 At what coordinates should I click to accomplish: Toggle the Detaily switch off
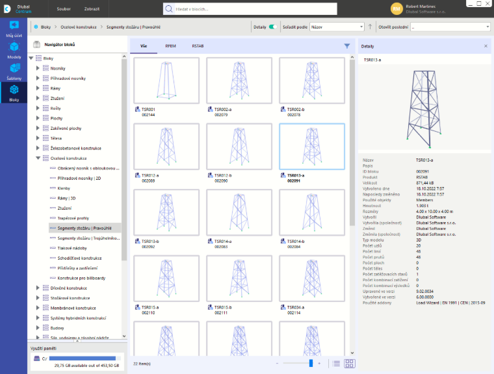tap(273, 27)
